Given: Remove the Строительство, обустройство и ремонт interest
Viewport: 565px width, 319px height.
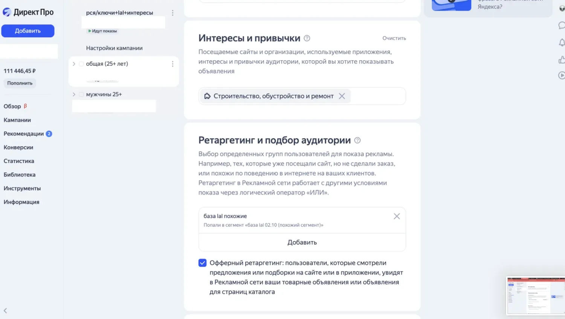Looking at the screenshot, I should pyautogui.click(x=342, y=96).
